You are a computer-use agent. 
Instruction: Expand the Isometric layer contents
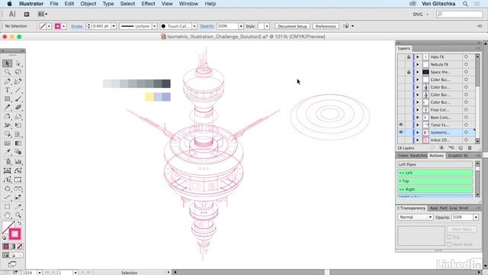pyautogui.click(x=418, y=132)
